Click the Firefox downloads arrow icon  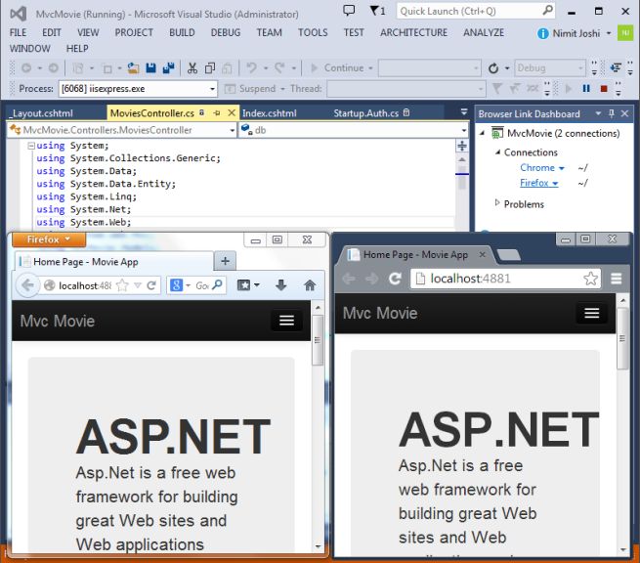pyautogui.click(x=280, y=285)
